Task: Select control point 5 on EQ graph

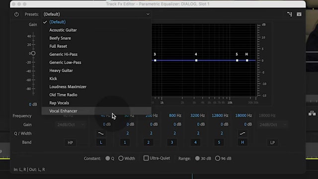Action: coord(237,61)
